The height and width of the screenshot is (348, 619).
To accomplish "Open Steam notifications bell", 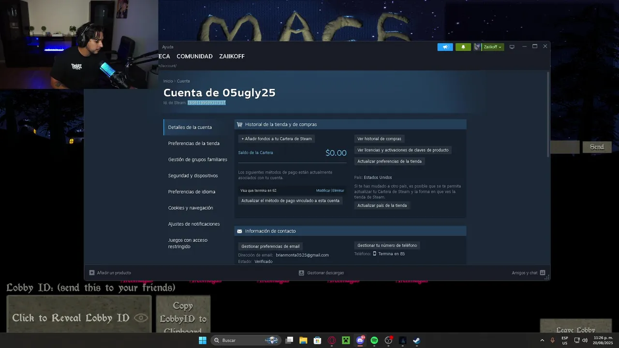I will [x=463, y=47].
